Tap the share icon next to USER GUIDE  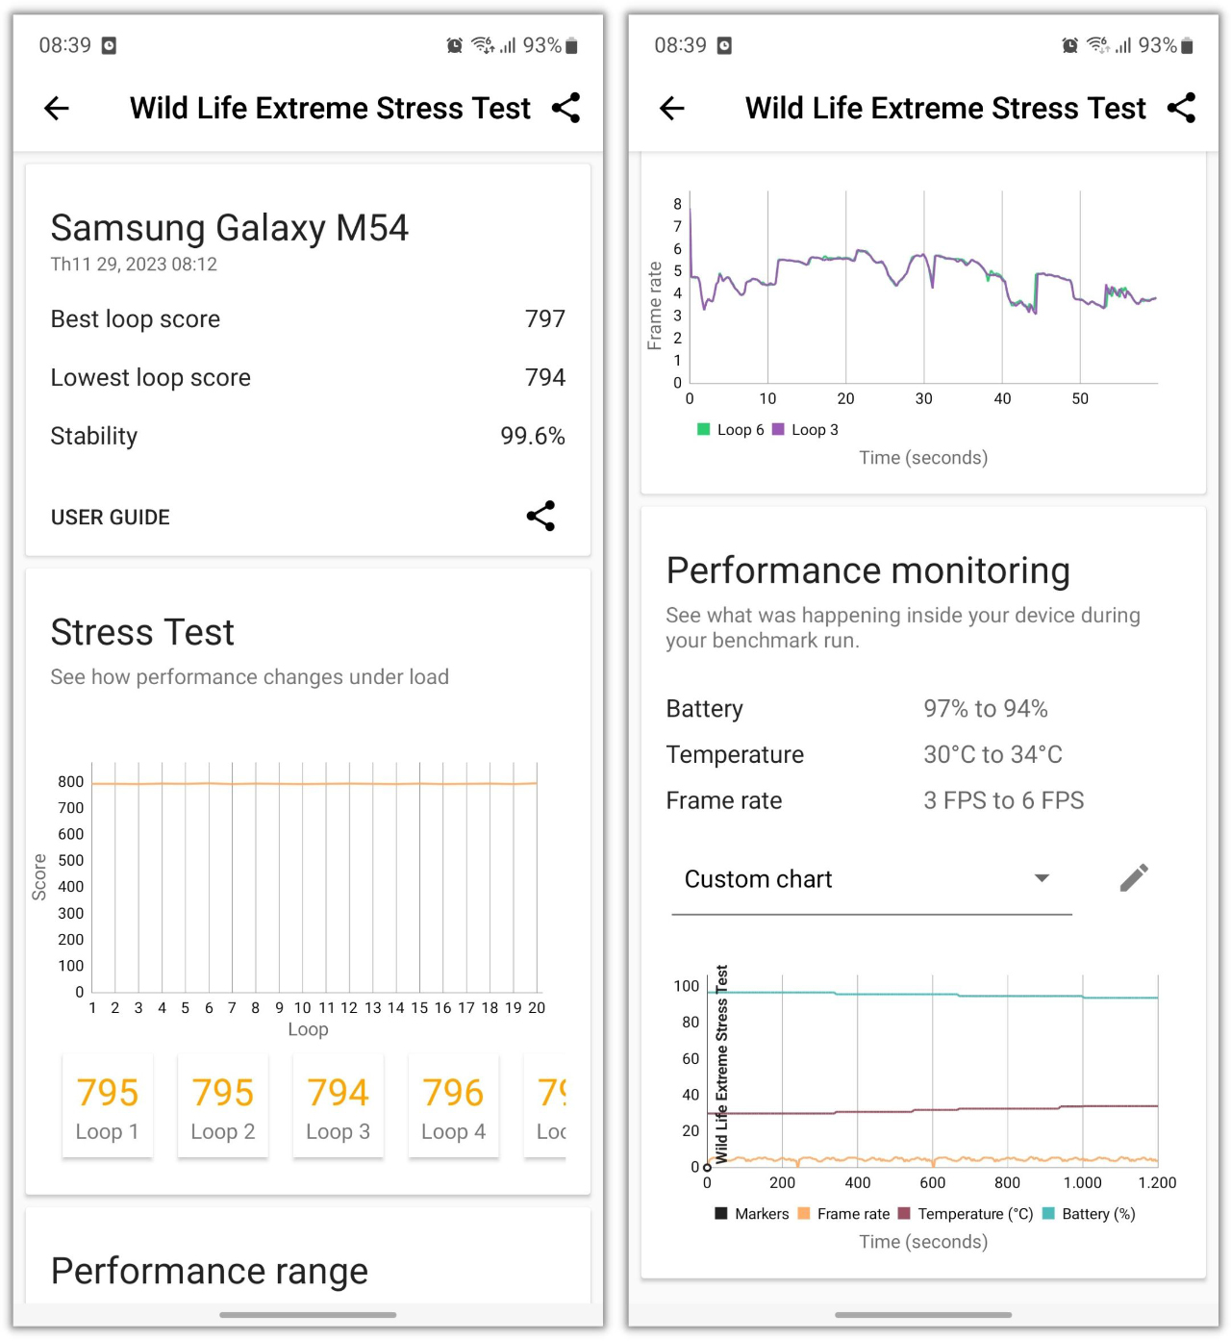(x=540, y=517)
